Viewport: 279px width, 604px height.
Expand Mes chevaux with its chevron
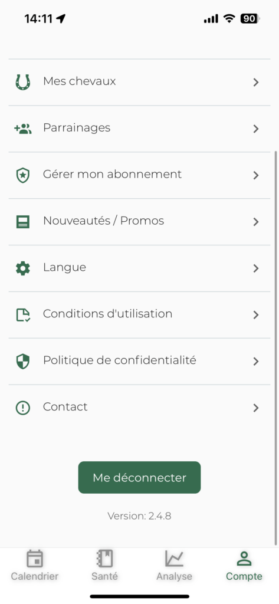[x=256, y=82]
